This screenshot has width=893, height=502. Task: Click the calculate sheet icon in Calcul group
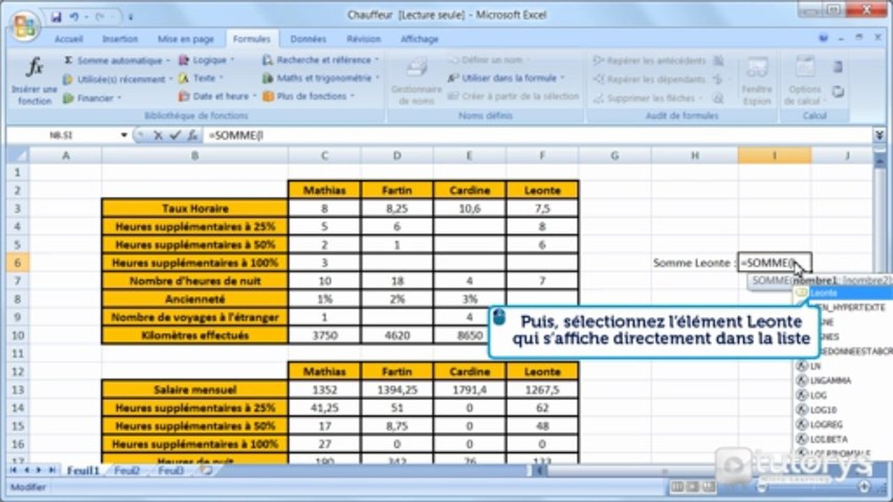[x=838, y=91]
